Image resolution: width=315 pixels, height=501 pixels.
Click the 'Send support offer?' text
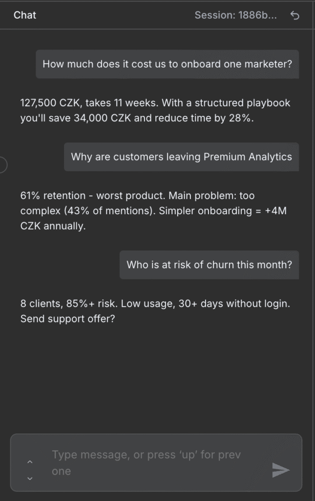point(67,319)
